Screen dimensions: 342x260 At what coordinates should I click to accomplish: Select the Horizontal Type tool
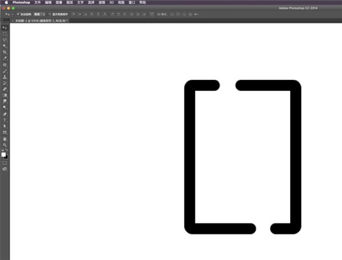5,120
